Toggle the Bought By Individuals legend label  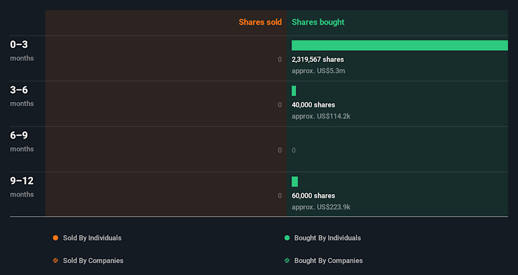327,238
